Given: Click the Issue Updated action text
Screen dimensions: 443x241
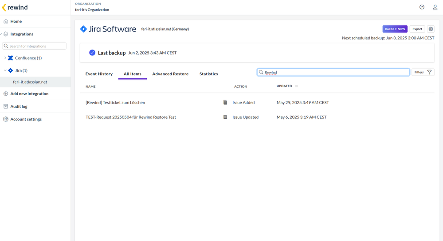Looking at the screenshot, I should point(246,117).
